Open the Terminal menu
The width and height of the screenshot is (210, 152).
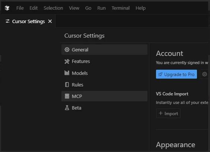pyautogui.click(x=121, y=8)
